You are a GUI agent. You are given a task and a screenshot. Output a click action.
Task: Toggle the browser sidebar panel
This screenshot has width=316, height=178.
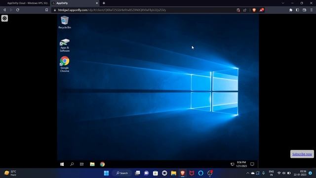click(297, 10)
